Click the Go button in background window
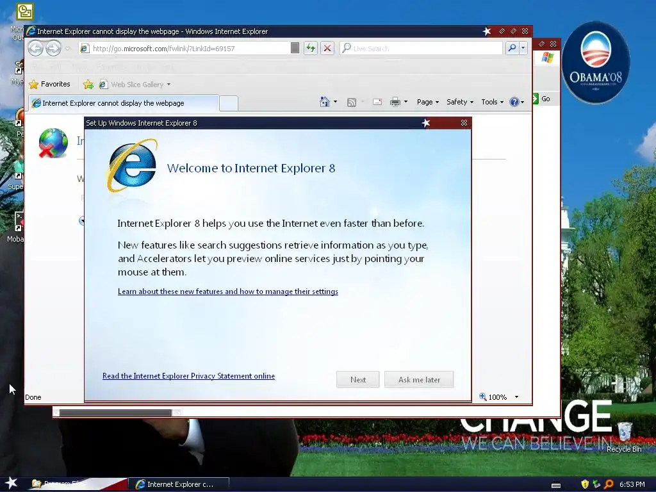Image resolution: width=656 pixels, height=492 pixels. [x=542, y=99]
